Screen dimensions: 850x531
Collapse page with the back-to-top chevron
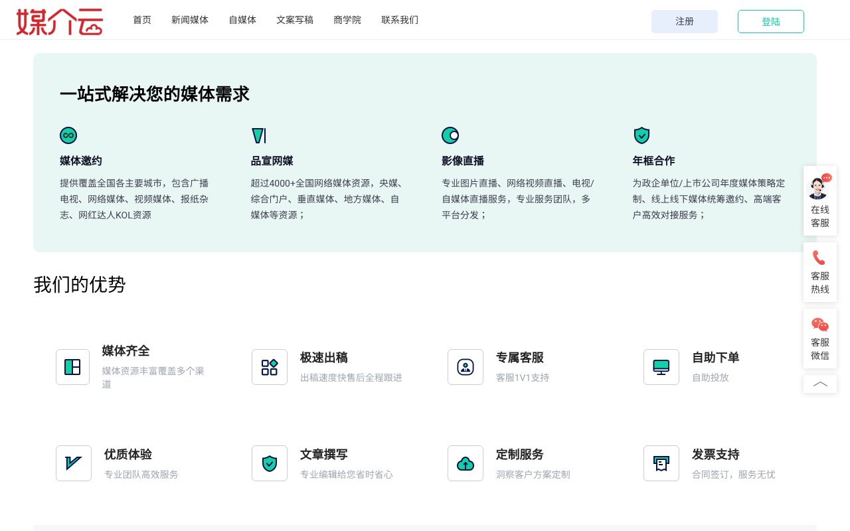[x=820, y=384]
